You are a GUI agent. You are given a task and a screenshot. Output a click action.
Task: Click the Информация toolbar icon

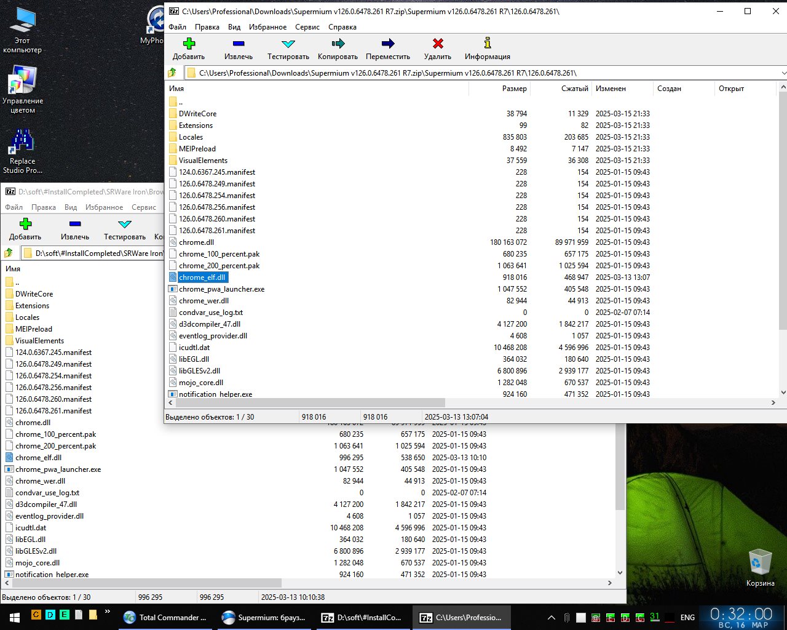pos(488,43)
